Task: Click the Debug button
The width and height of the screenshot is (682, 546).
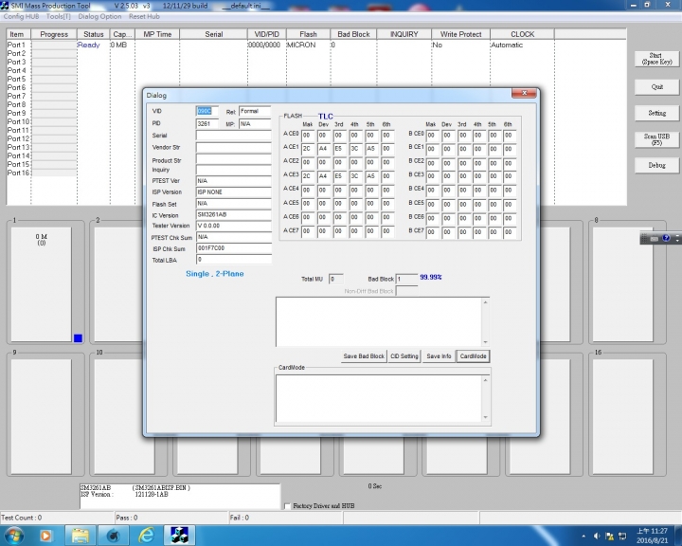Action: [x=656, y=165]
